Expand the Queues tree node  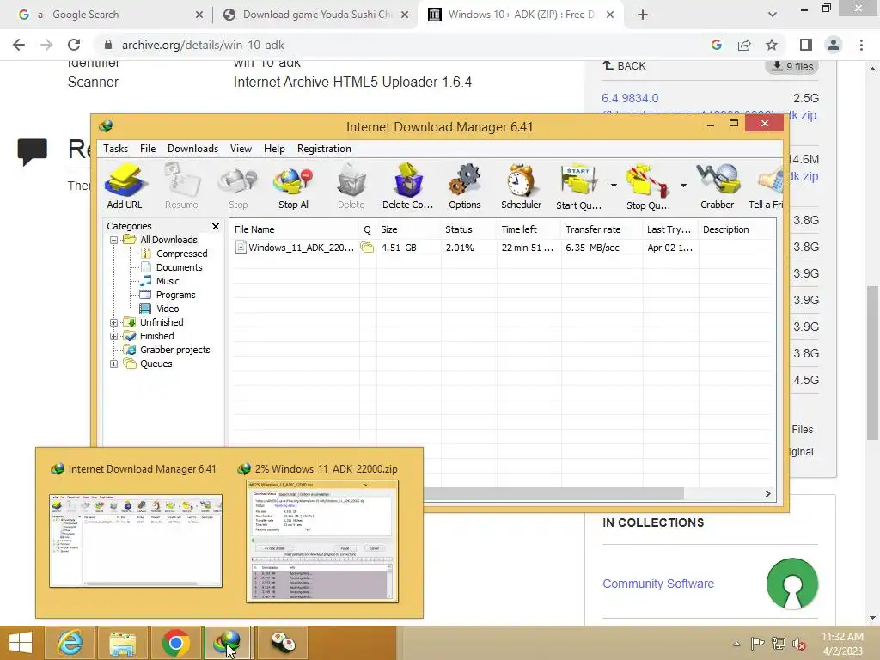(113, 364)
